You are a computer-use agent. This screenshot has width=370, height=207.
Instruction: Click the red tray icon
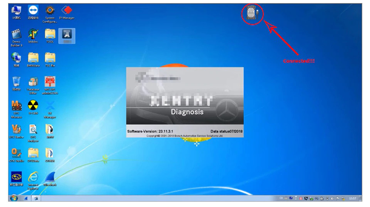301,198
